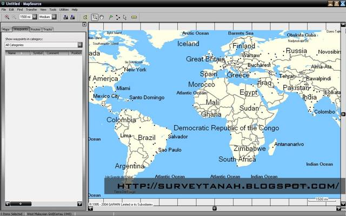Click the Antananarivo city label
The height and width of the screenshot is (216, 346).
(289, 144)
